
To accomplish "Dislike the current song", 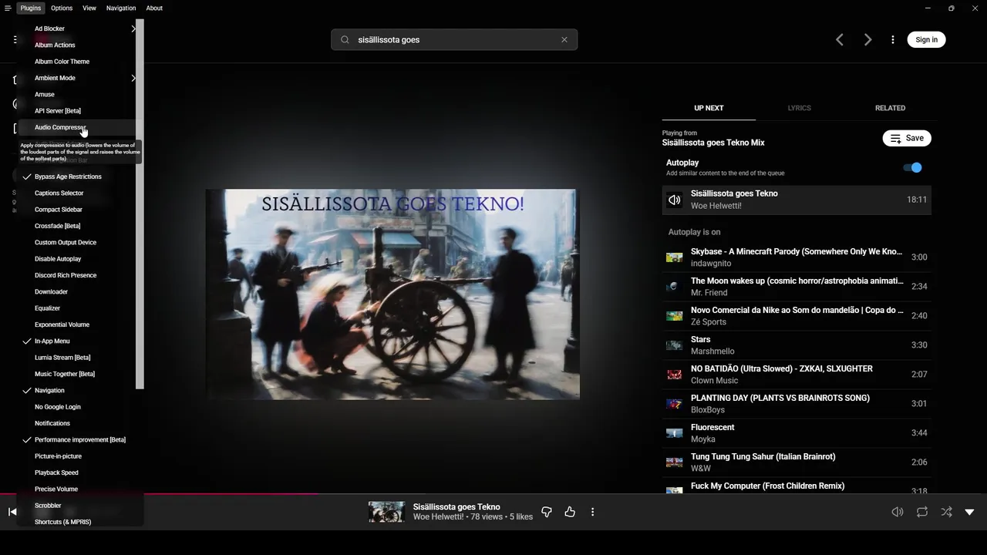I will point(547,512).
